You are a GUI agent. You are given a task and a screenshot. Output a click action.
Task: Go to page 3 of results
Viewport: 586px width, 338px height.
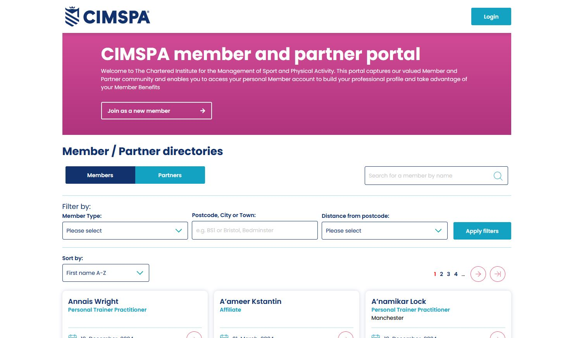coord(448,274)
